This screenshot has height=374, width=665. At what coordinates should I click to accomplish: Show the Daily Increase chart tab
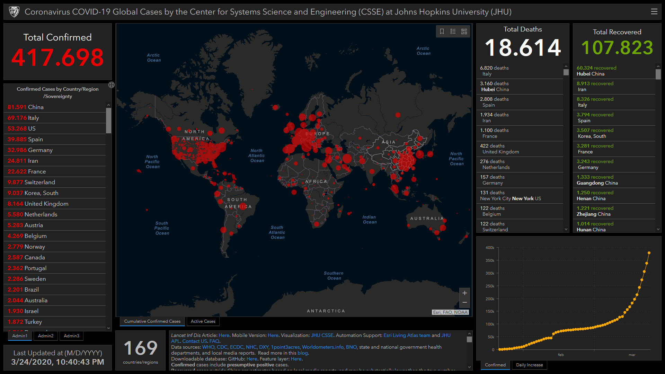pos(530,365)
